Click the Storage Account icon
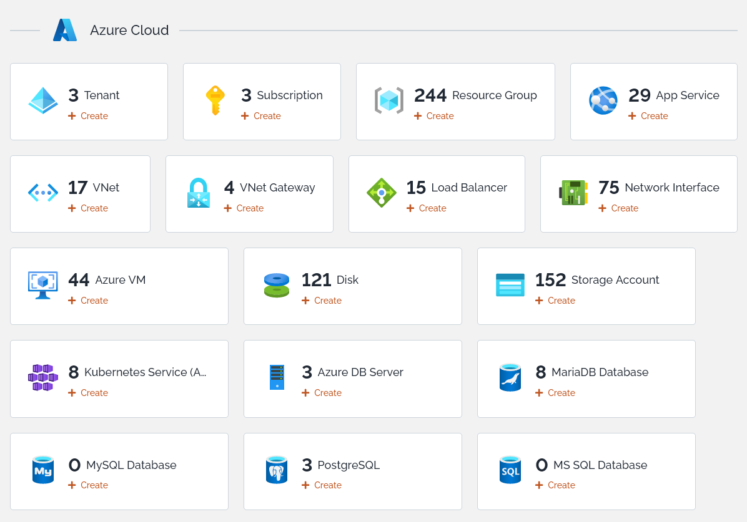 [510, 285]
